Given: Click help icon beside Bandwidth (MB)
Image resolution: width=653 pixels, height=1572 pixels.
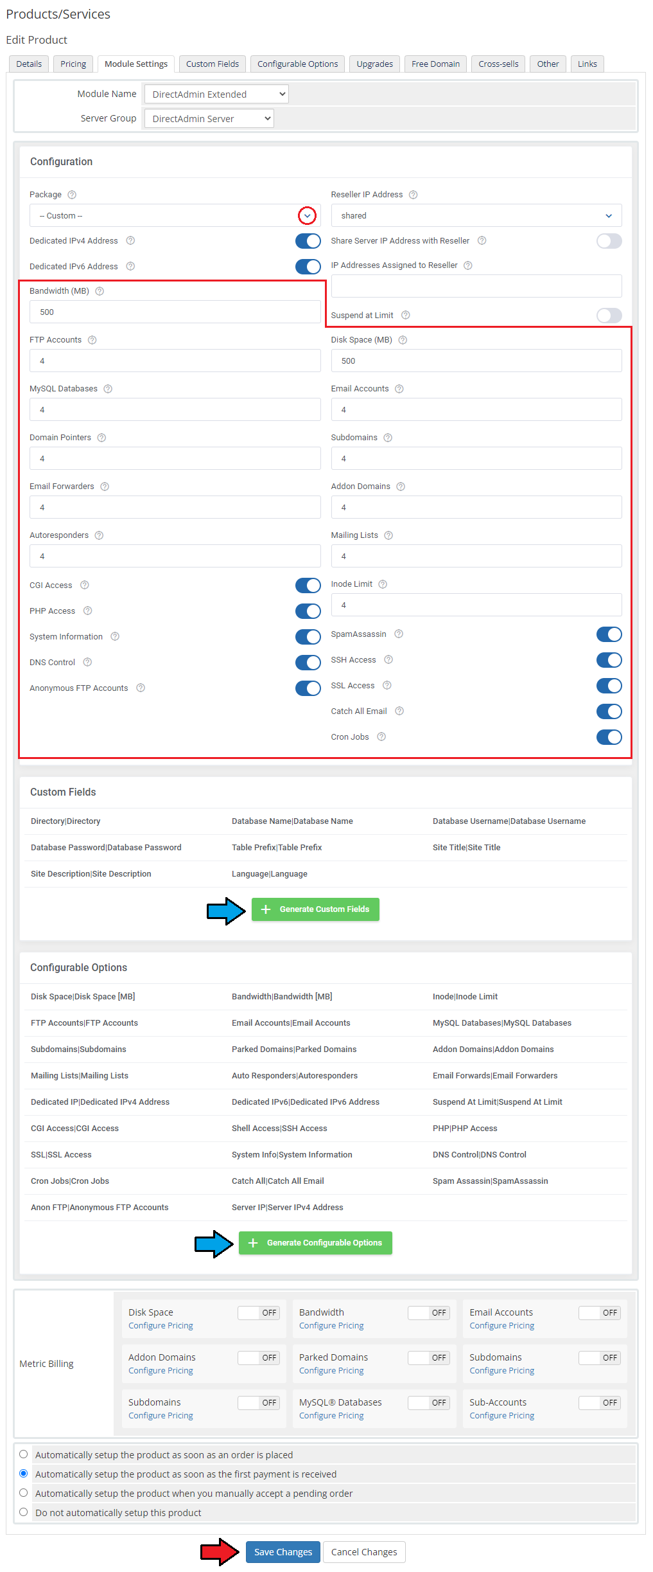Looking at the screenshot, I should coord(100,291).
